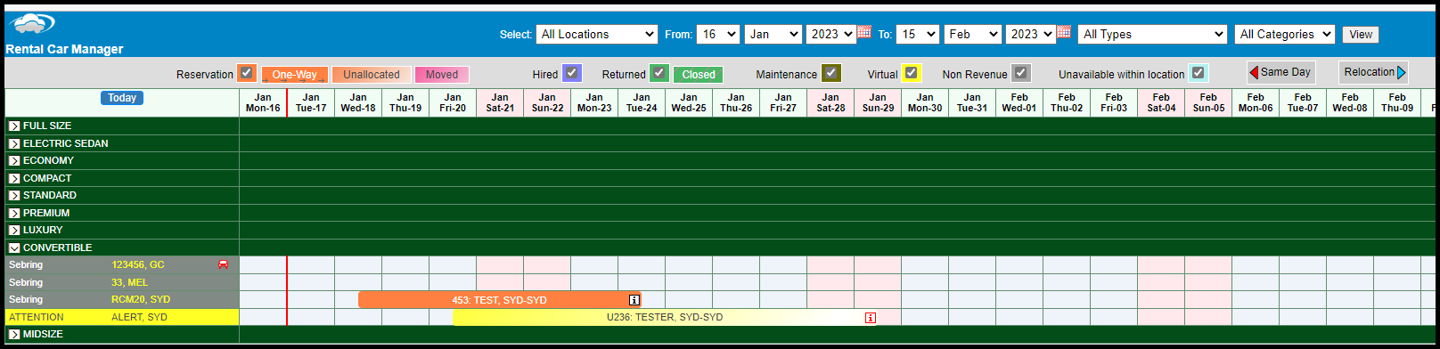1440x349 pixels.
Task: Expand the COMPACT category arrow
Action: tap(14, 178)
